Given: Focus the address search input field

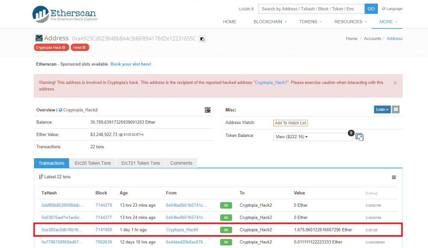Looking at the screenshot, I should coord(311,9).
